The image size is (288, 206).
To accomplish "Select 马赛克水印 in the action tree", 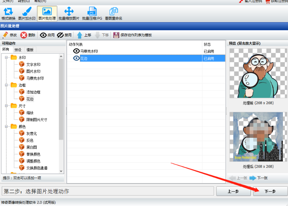I will (35, 78).
